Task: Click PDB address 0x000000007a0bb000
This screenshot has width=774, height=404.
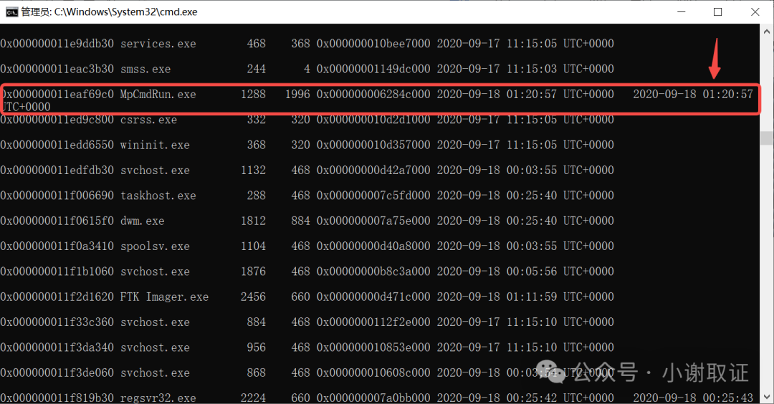Action: pyautogui.click(x=373, y=398)
